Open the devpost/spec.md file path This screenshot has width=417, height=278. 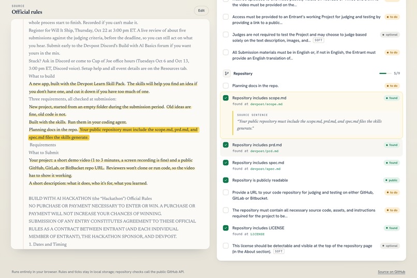[265, 169]
